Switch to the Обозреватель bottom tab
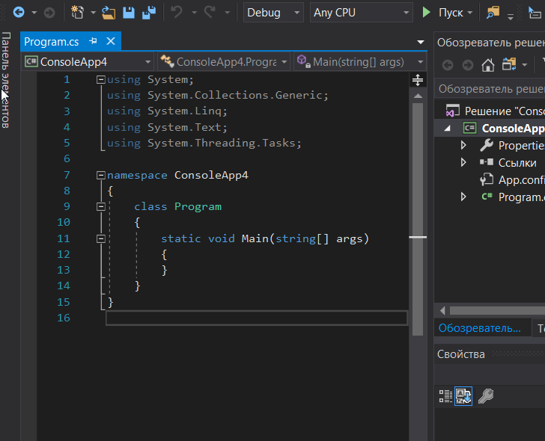The image size is (545, 441). click(x=479, y=328)
